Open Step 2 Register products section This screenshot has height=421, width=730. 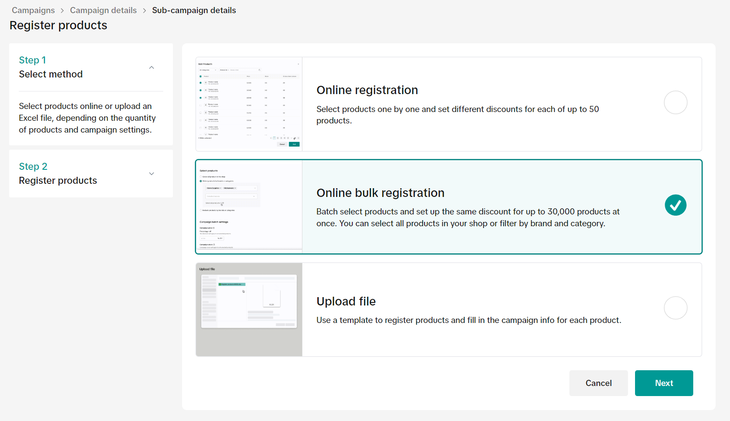[58, 174]
